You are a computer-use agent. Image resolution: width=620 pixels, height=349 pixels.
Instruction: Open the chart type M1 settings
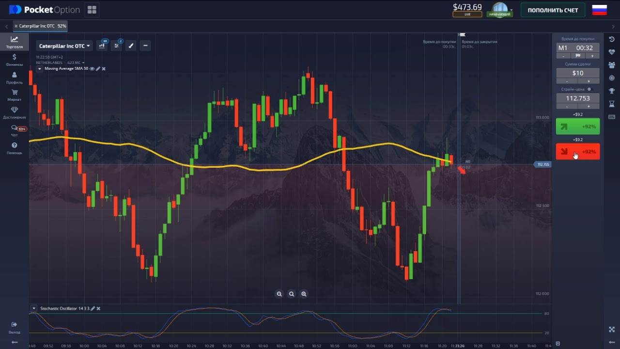point(102,46)
